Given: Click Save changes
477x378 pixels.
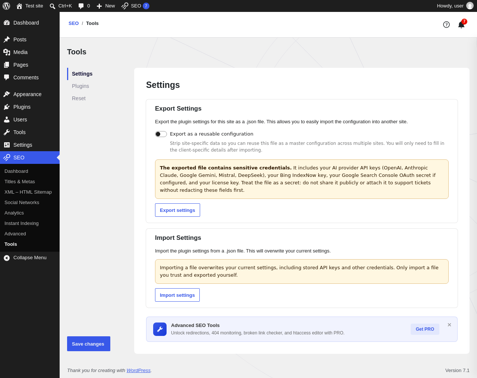Looking at the screenshot, I should click(89, 344).
